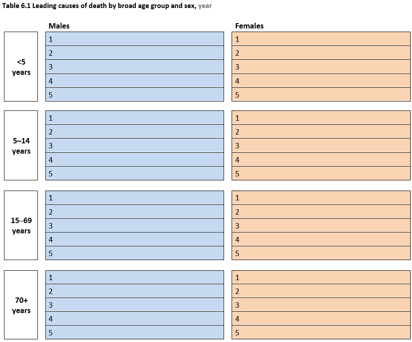Click the 'Males' column heading
This screenshot has height=342, width=412.
coord(59,26)
